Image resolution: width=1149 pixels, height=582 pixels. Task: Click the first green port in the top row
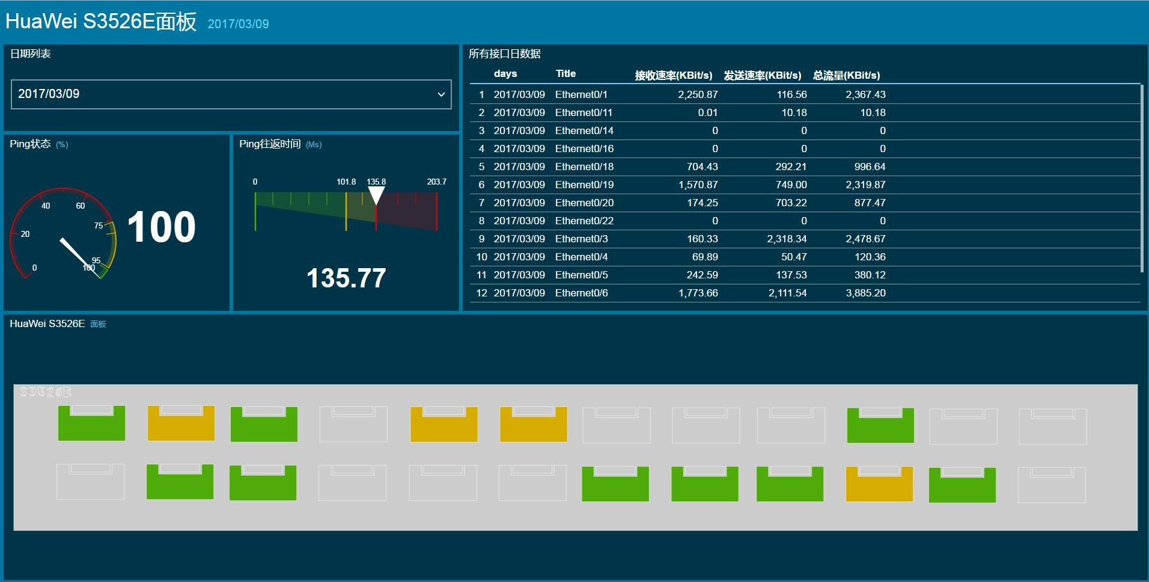click(91, 424)
